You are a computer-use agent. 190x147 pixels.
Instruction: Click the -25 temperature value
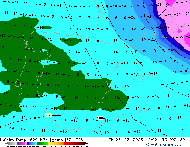pyautogui.click(x=149, y=5)
